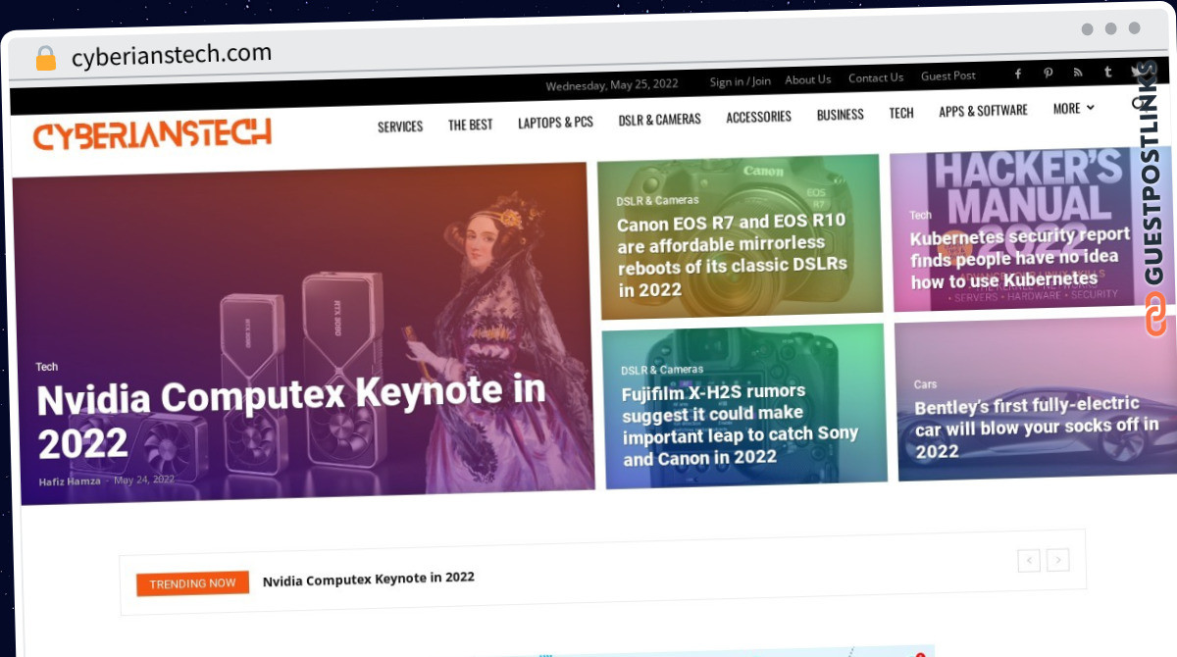
Task: Open the Canon EOS R7 and R10 article
Action: click(x=732, y=255)
